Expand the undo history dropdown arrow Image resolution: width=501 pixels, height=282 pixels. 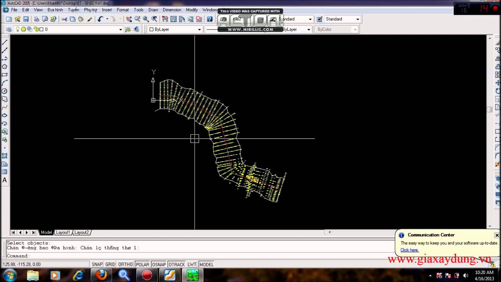pos(107,19)
